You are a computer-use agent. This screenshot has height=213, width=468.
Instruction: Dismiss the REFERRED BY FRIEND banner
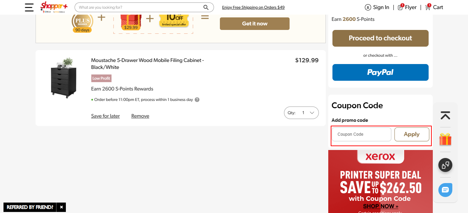point(61,207)
